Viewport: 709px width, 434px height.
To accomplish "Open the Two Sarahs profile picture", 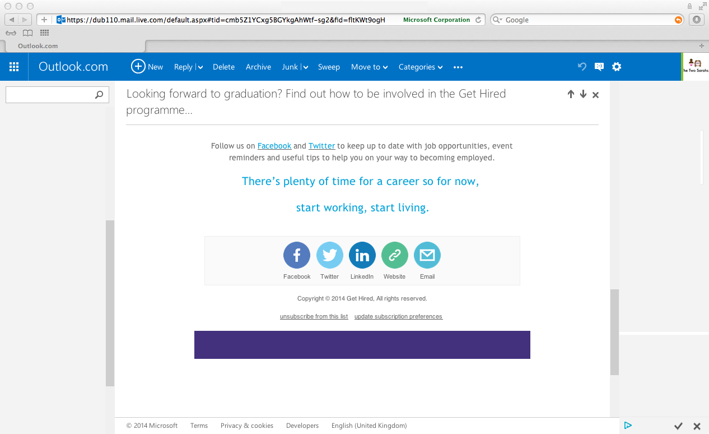I will (695, 67).
